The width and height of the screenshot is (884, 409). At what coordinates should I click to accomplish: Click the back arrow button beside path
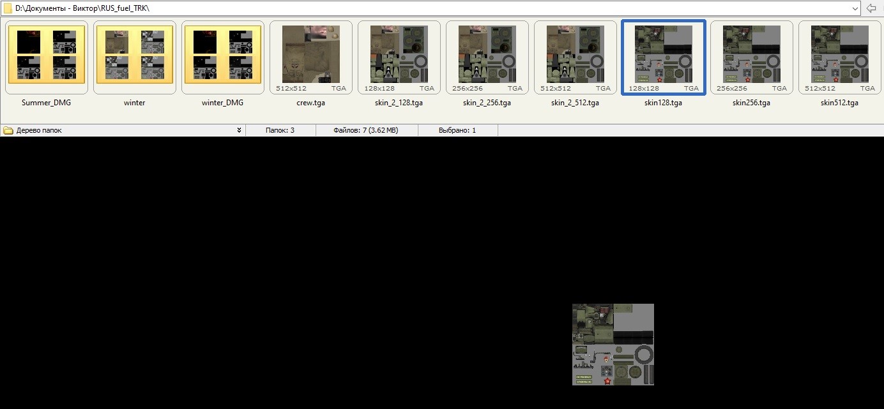871,8
